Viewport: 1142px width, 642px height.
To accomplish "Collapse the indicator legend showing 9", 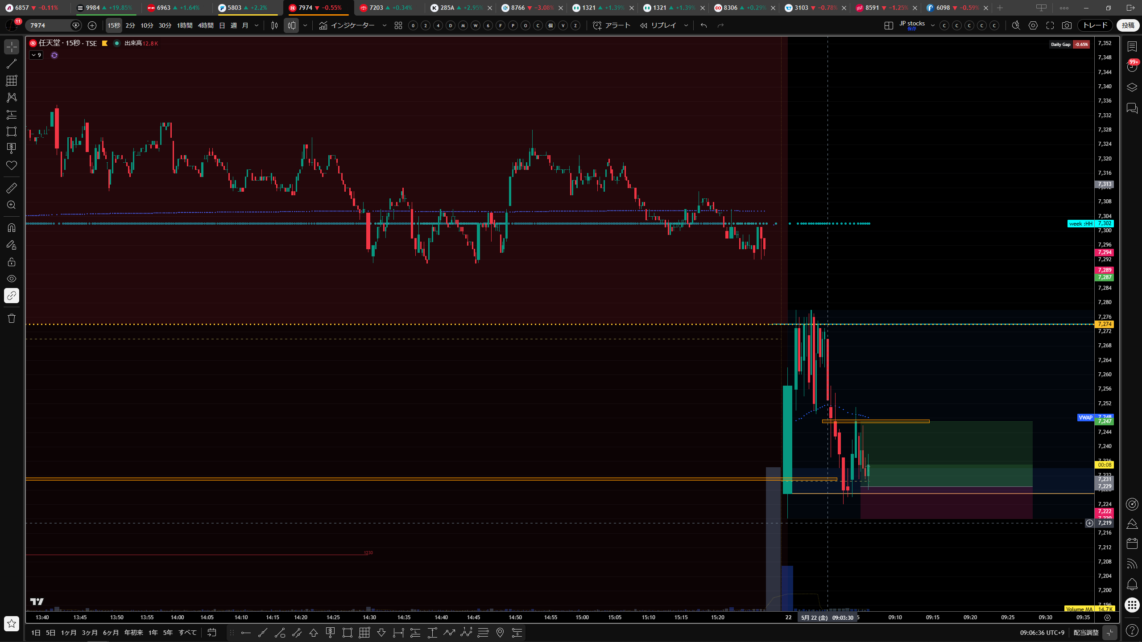I will (x=36, y=55).
